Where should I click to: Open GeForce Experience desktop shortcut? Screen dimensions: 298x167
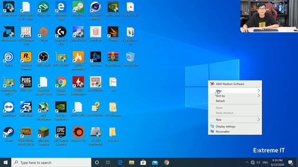(x=61, y=110)
